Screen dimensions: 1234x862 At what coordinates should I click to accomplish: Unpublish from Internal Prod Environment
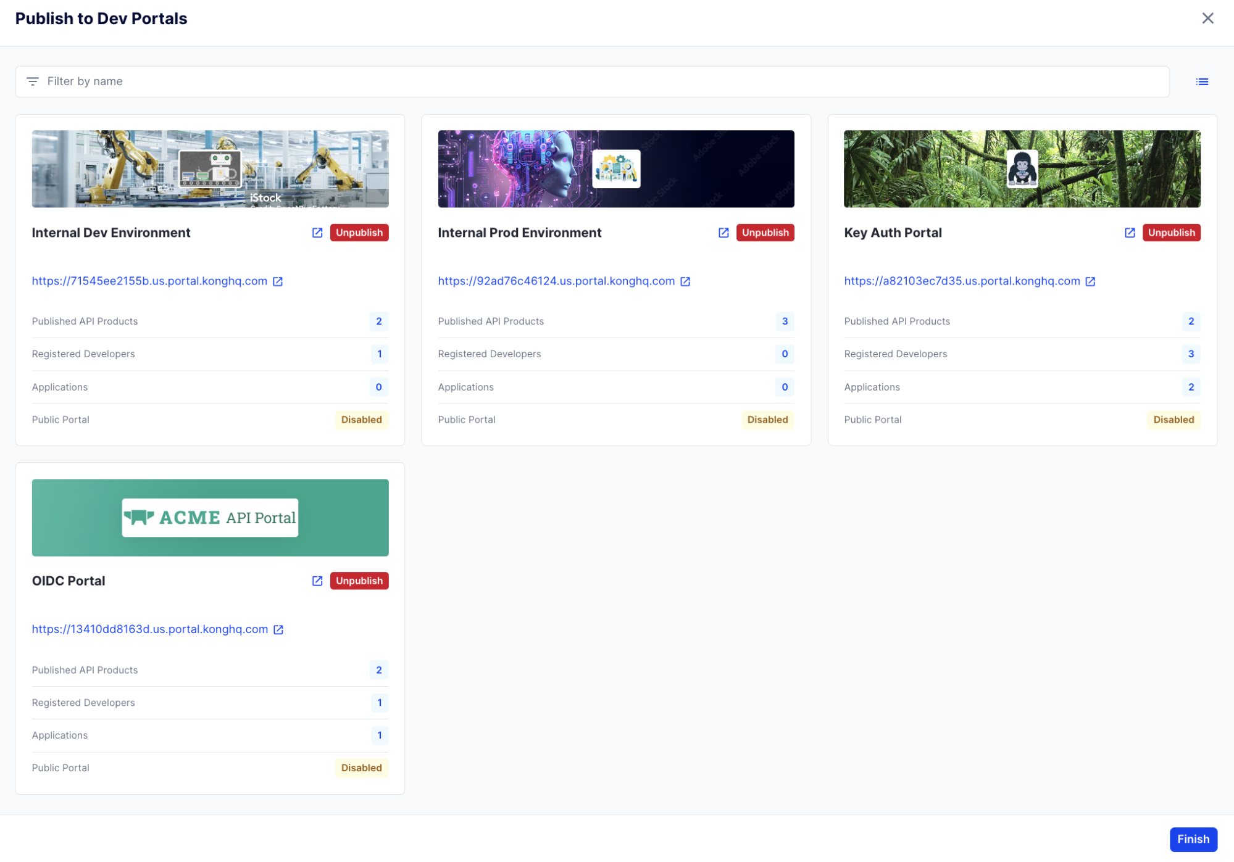[x=765, y=233]
